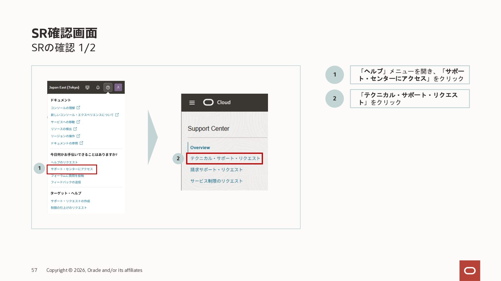Click サポート・リクエストの作成 link
This screenshot has width=501, height=281.
tap(70, 201)
